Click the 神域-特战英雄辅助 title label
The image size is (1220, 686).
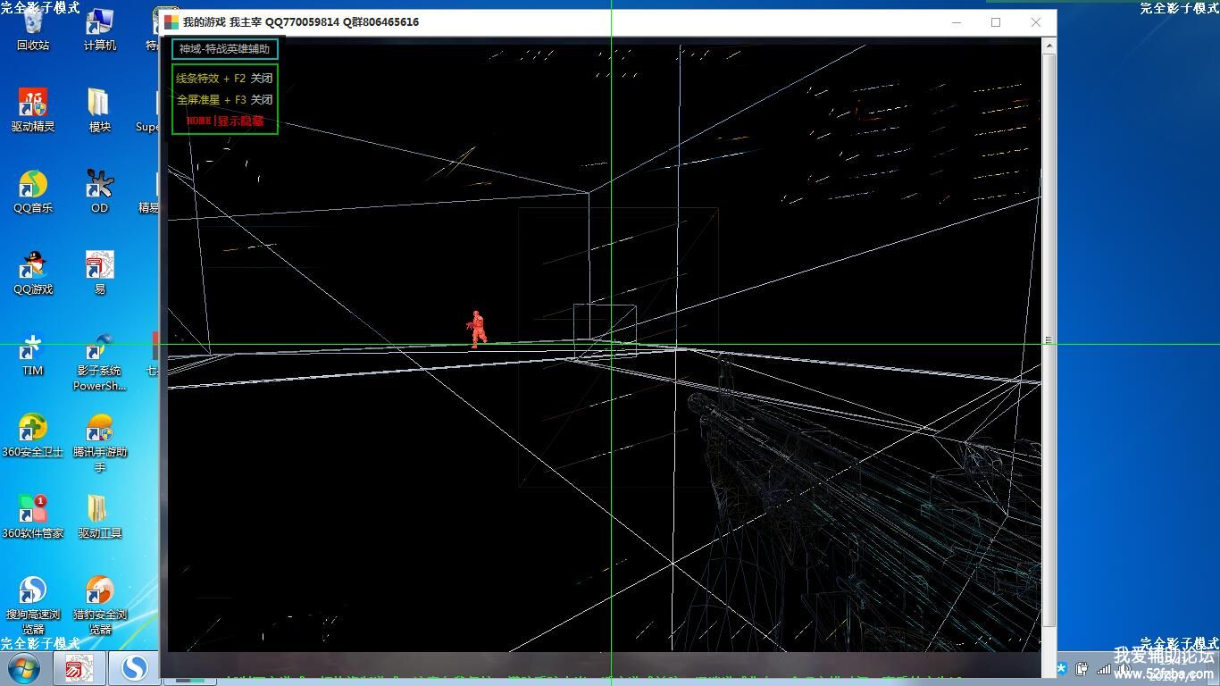tap(224, 49)
